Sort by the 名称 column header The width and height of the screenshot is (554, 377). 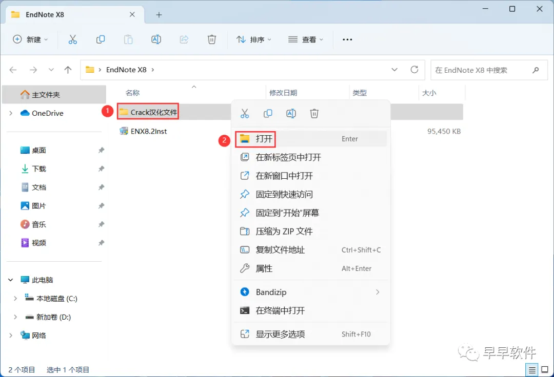[133, 93]
